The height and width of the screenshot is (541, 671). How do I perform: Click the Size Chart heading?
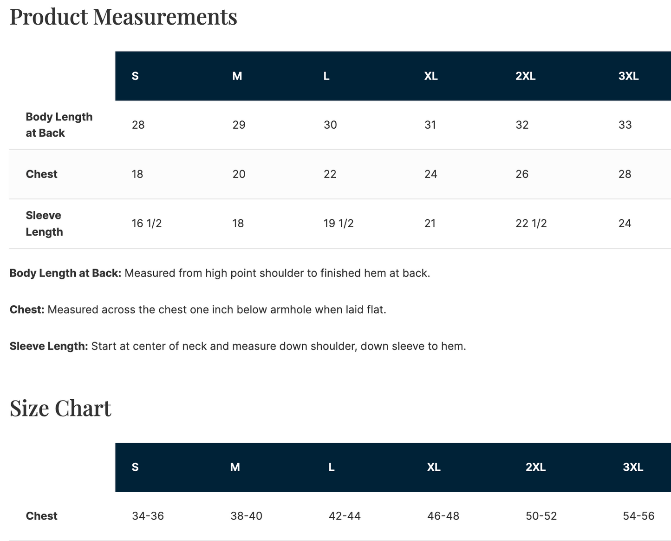coord(60,409)
